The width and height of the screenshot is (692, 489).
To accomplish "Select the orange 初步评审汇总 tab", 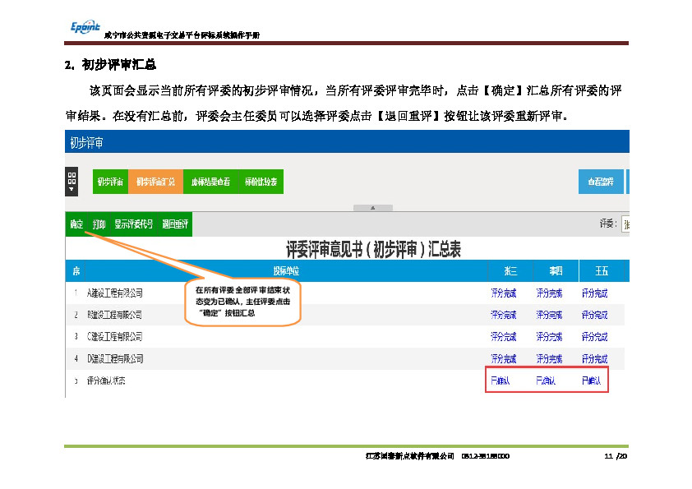I will coord(155,182).
